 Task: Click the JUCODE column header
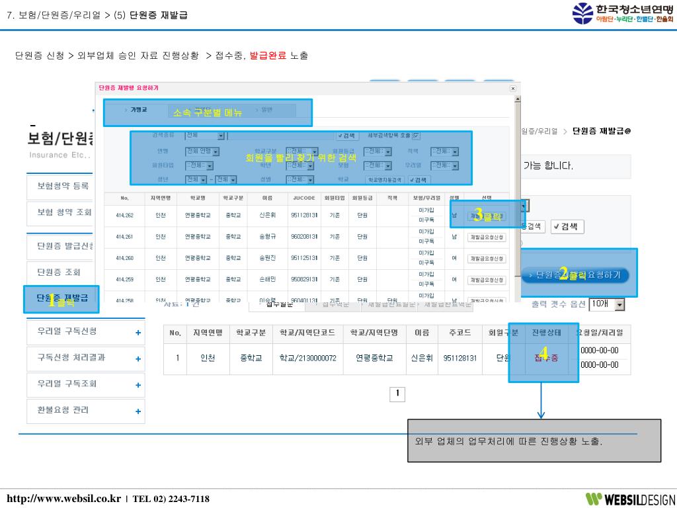[304, 198]
